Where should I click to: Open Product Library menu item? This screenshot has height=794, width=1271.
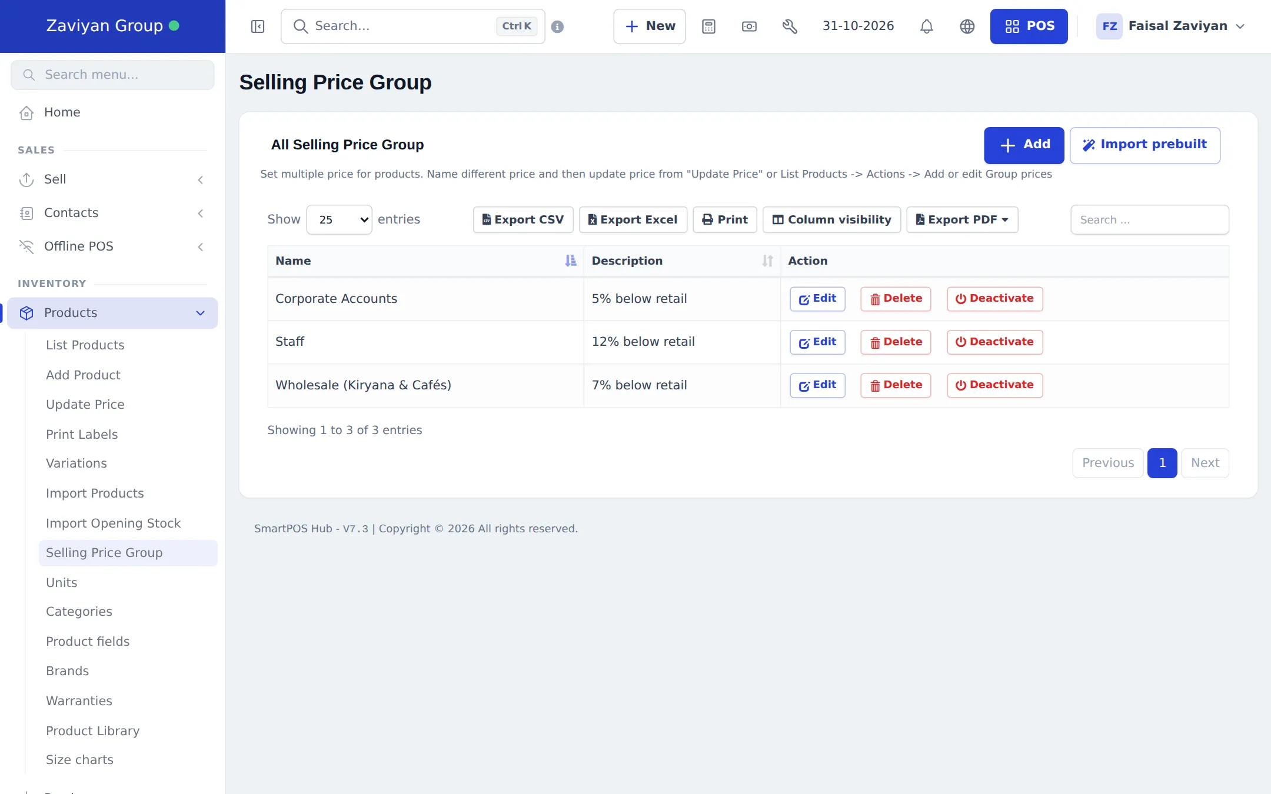(x=93, y=731)
